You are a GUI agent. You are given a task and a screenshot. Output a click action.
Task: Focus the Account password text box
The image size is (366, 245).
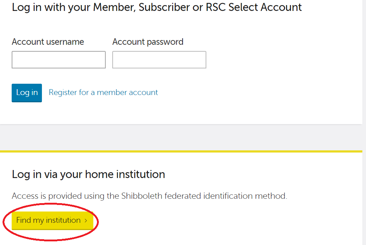(x=159, y=60)
